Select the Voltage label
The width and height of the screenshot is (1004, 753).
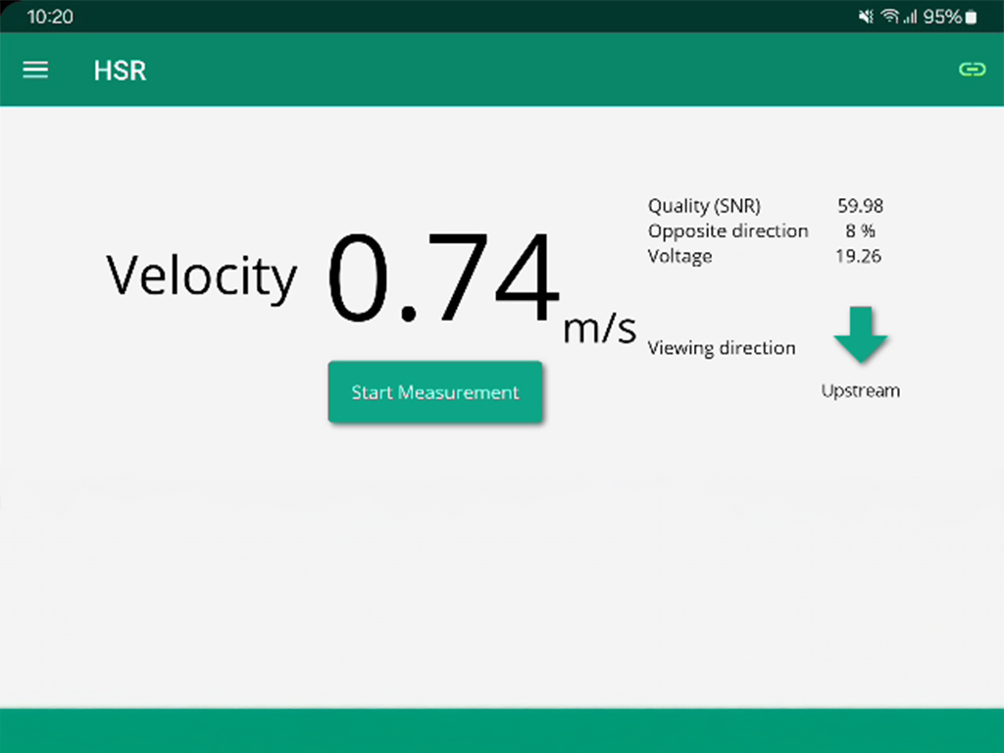(x=679, y=257)
